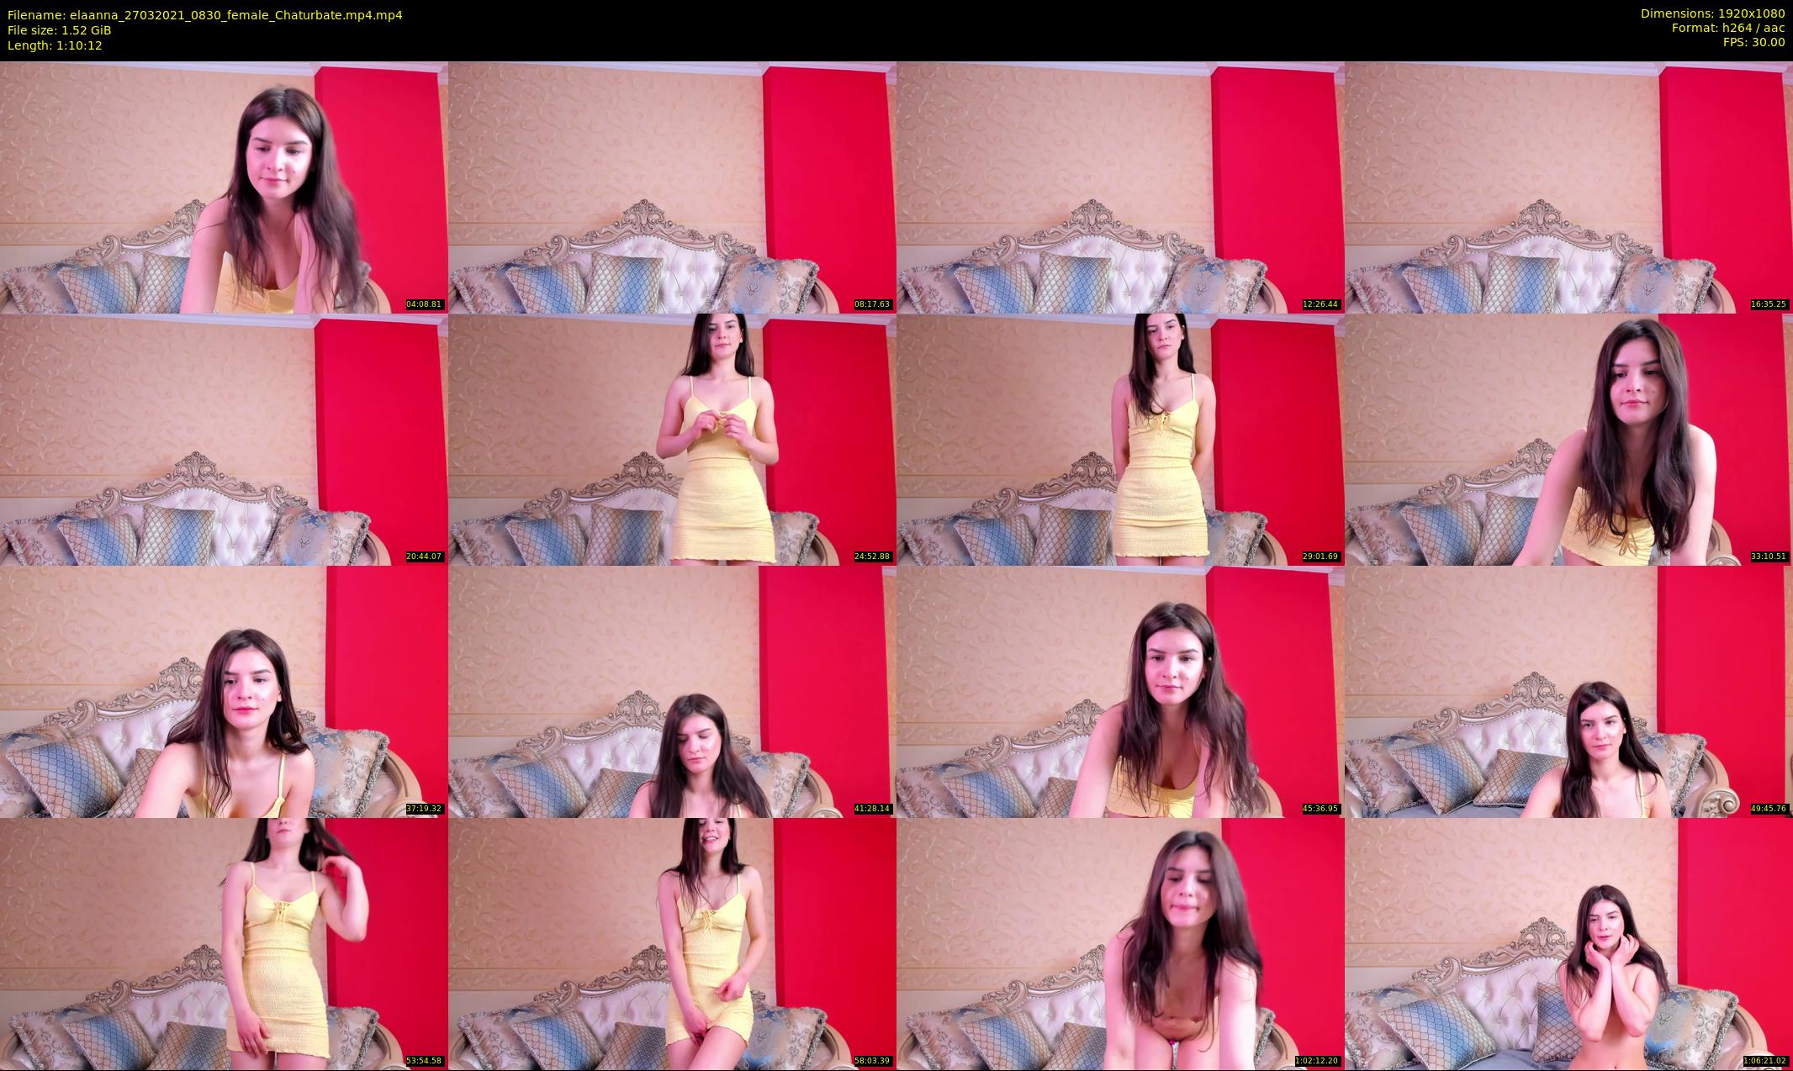Open the thumbnail stamped 29:01.69
The image size is (1793, 1071).
point(1120,440)
